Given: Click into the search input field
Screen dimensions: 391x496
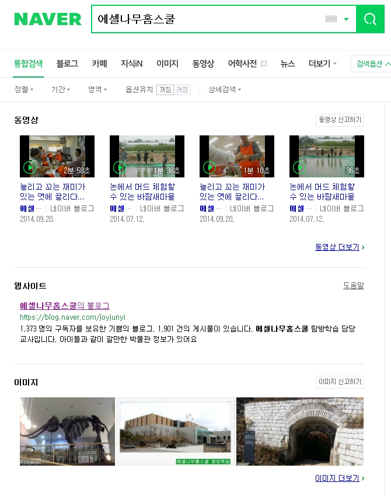Looking at the screenshot, I should [x=209, y=19].
